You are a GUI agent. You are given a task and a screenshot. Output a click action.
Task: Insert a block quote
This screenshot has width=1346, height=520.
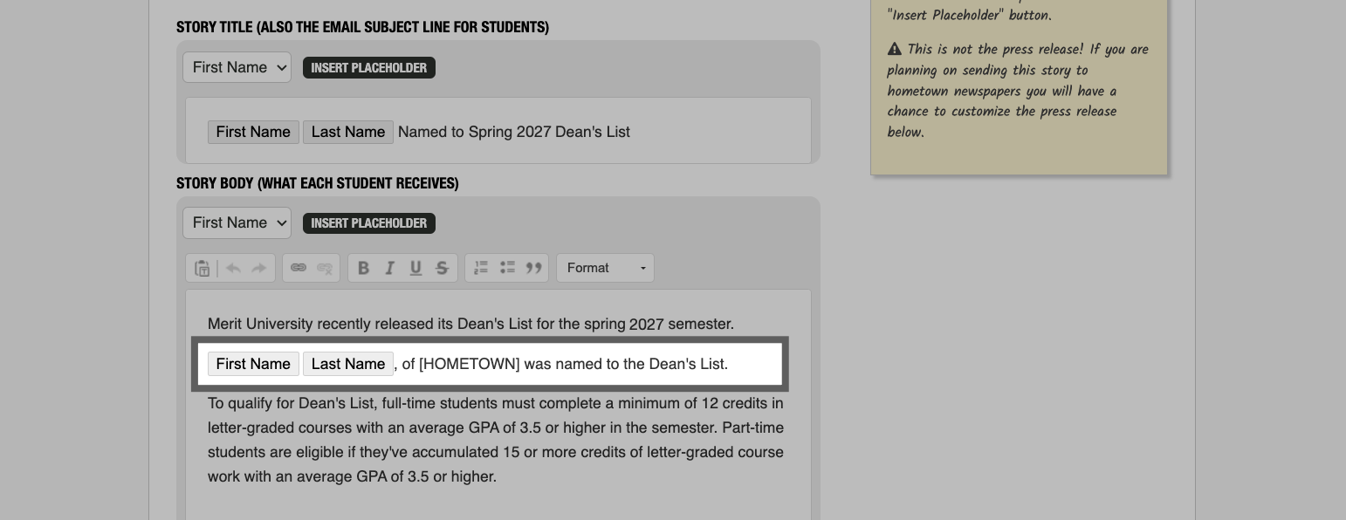coord(534,268)
